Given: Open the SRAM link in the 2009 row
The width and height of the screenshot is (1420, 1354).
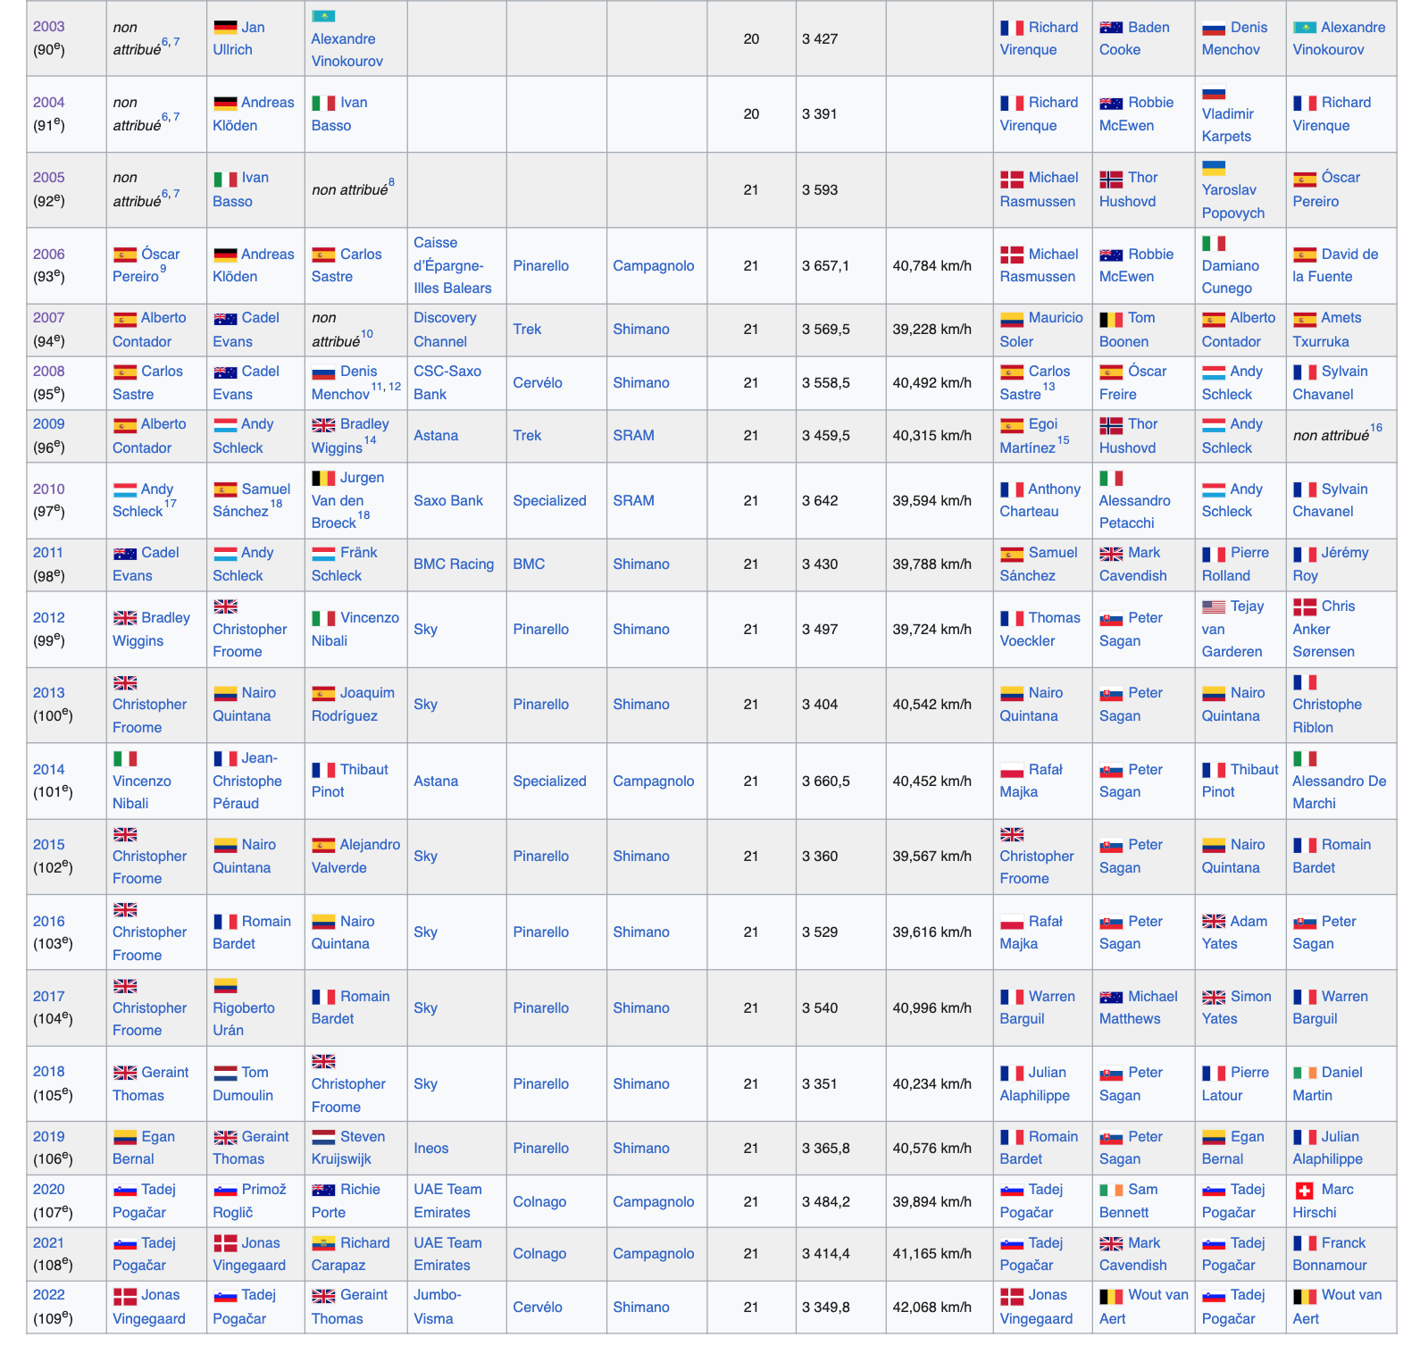Looking at the screenshot, I should click(632, 436).
